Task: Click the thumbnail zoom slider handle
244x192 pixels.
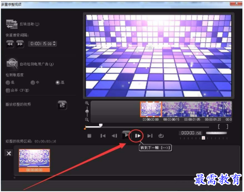Action: pyautogui.click(x=87, y=111)
